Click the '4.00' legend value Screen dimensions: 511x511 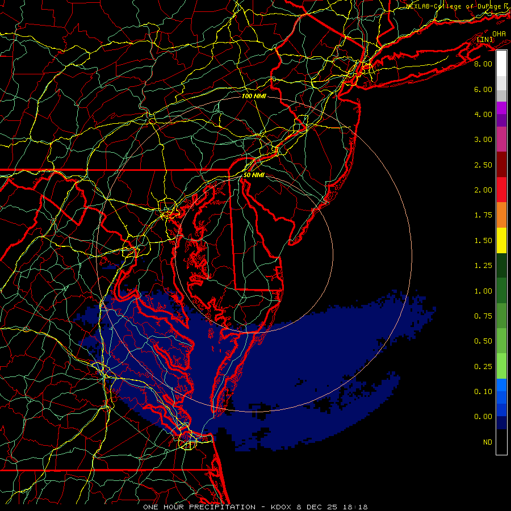click(x=483, y=114)
